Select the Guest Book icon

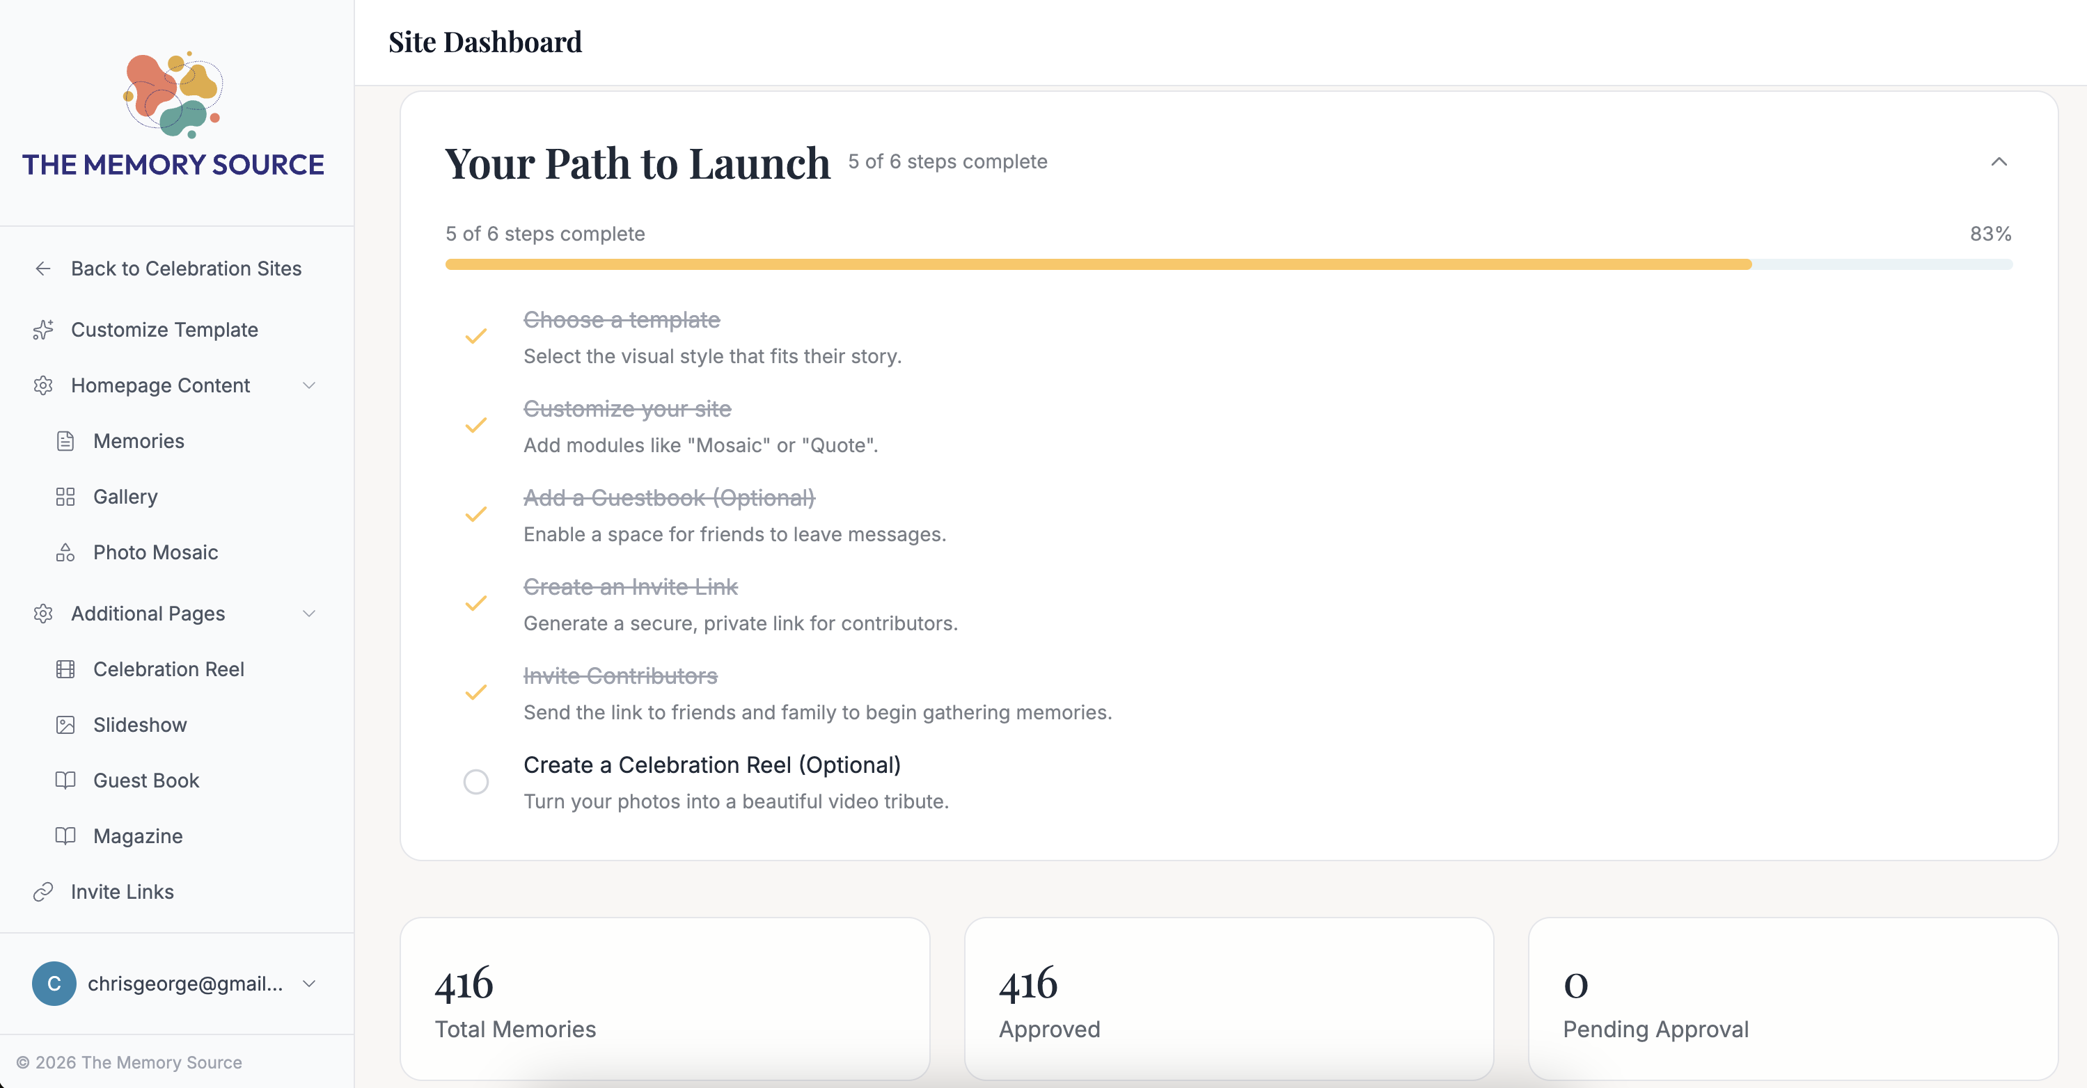click(x=65, y=781)
